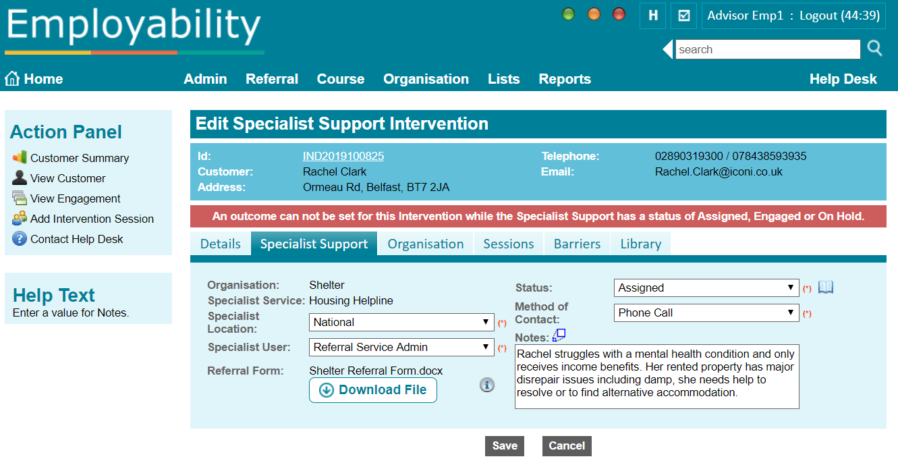Open the book icon next to Status

click(x=826, y=287)
